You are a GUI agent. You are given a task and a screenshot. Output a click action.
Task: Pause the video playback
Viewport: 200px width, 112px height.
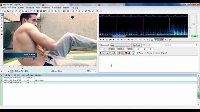pyautogui.click(x=8, y=71)
